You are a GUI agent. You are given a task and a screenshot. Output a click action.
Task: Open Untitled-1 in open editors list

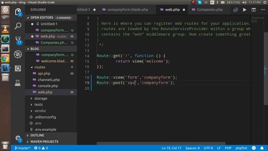[51, 24]
